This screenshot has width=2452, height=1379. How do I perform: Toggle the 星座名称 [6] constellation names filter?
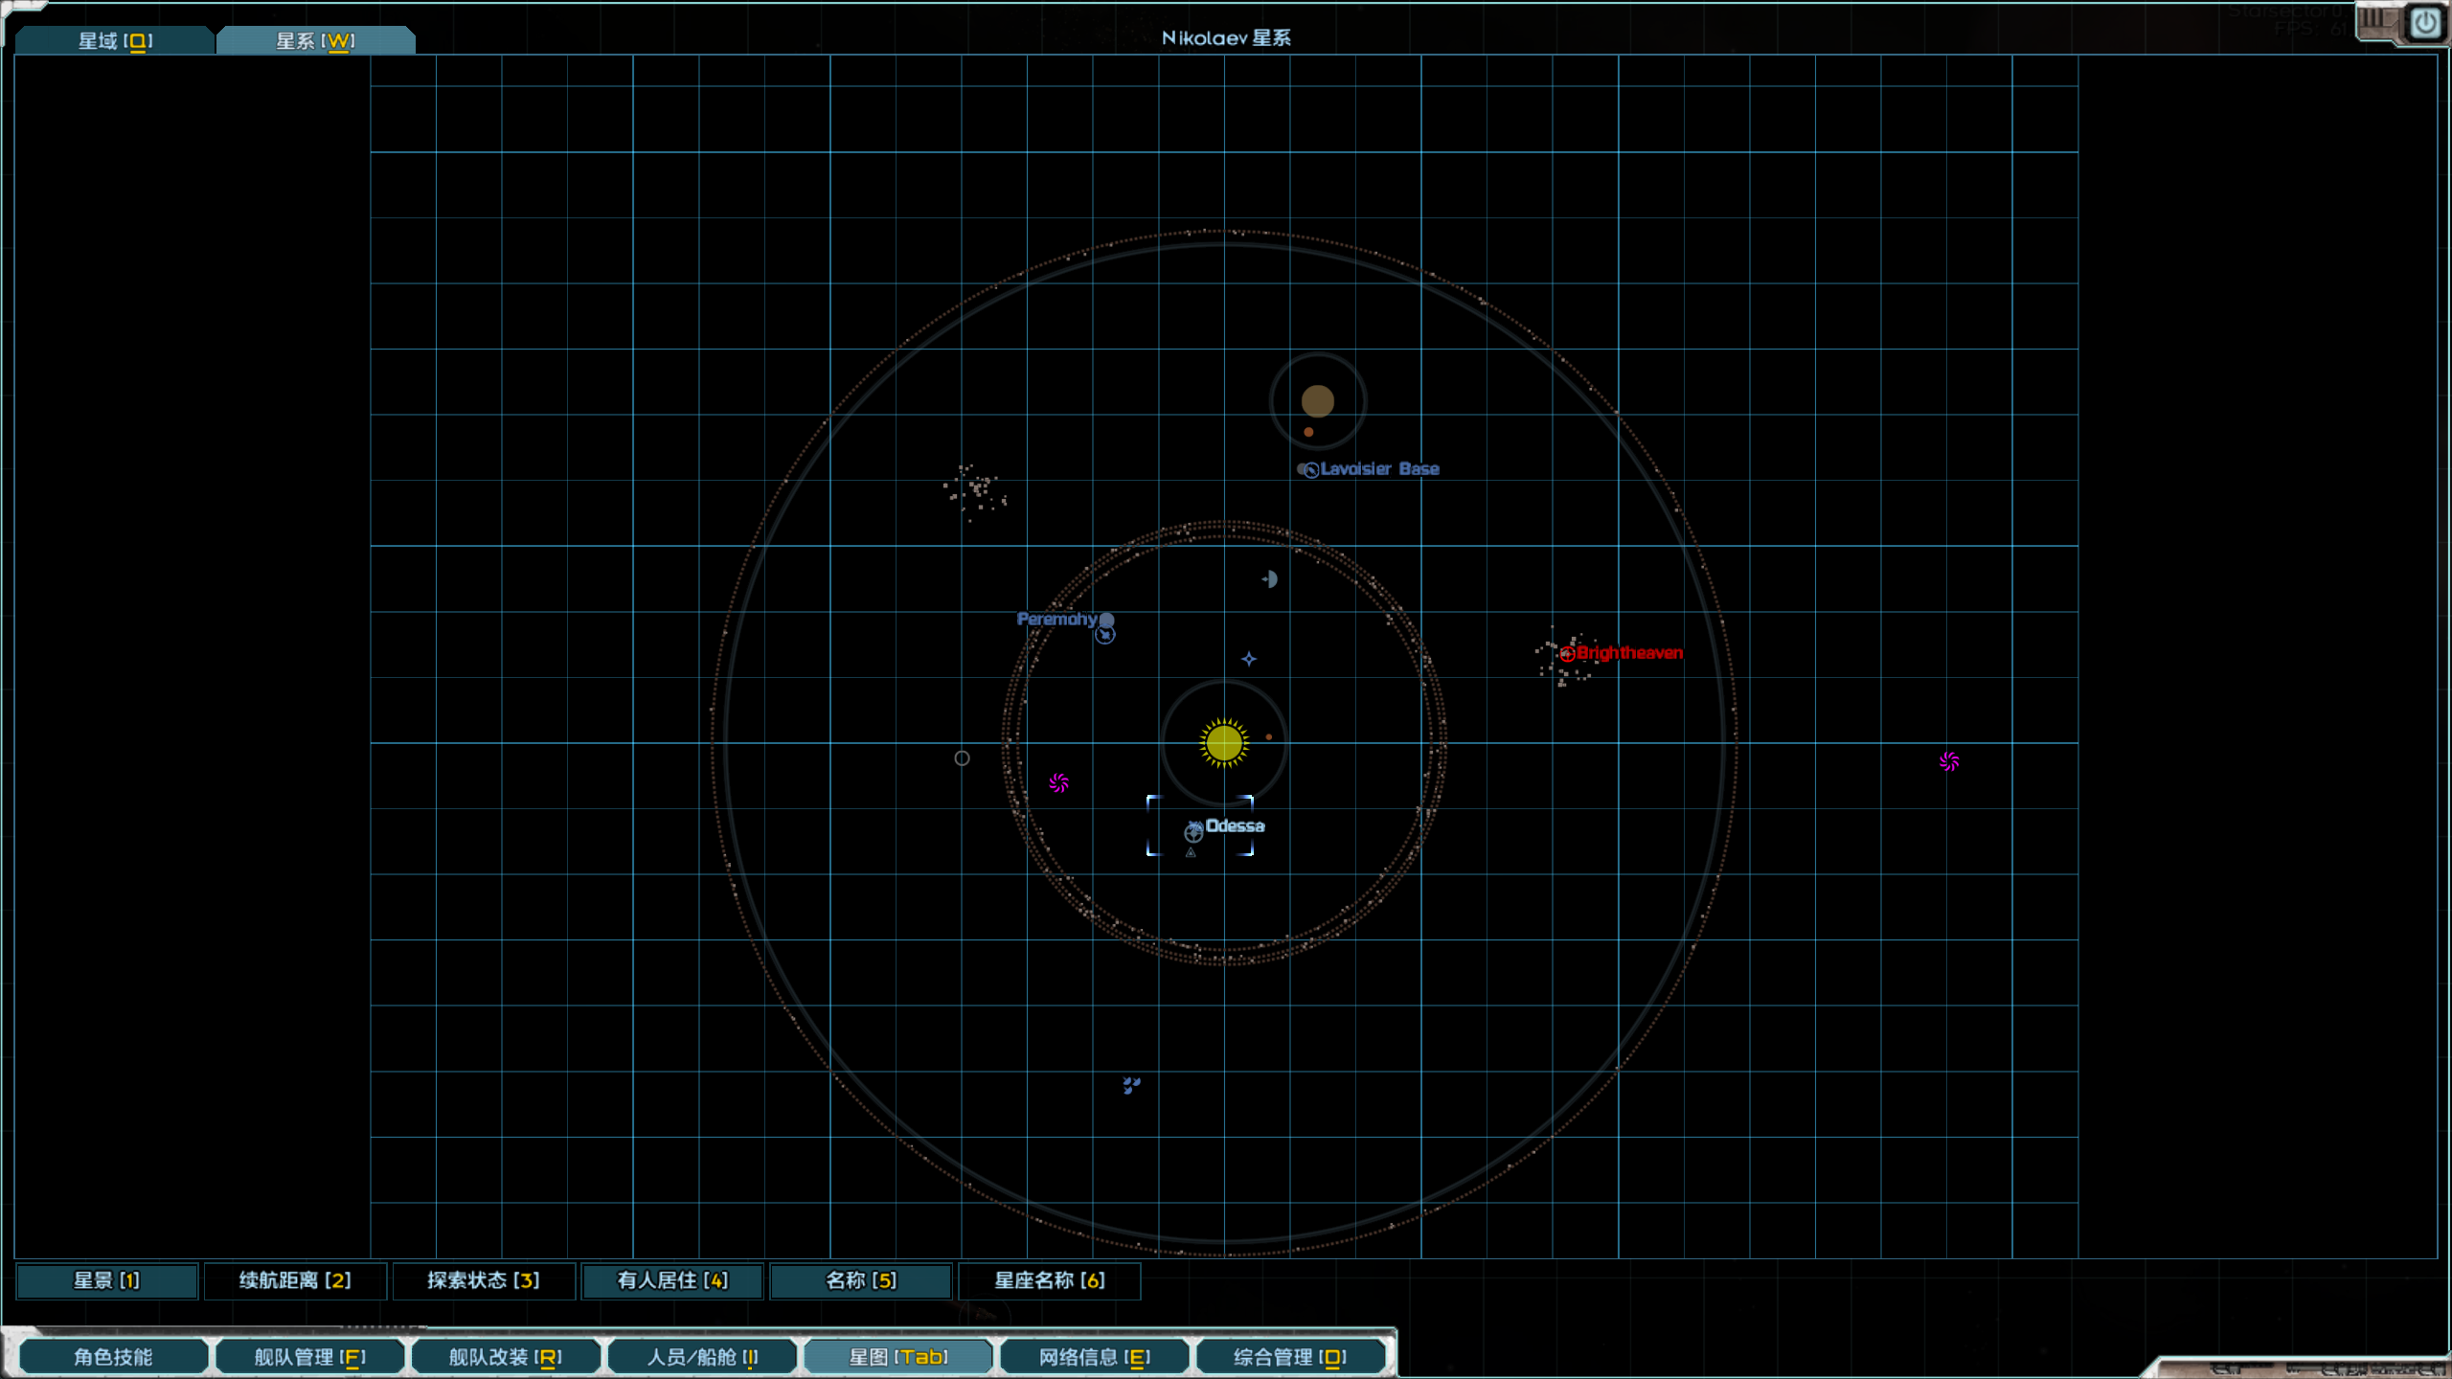[x=1049, y=1280]
